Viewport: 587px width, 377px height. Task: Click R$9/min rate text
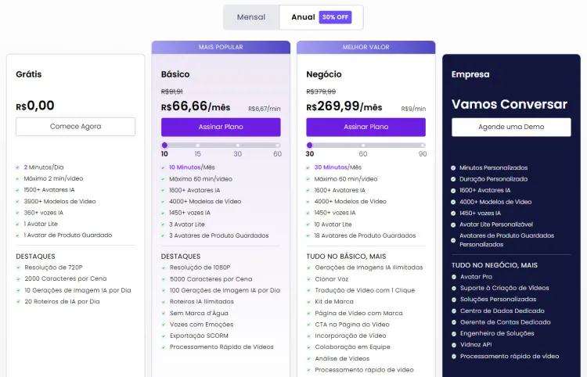413,109
